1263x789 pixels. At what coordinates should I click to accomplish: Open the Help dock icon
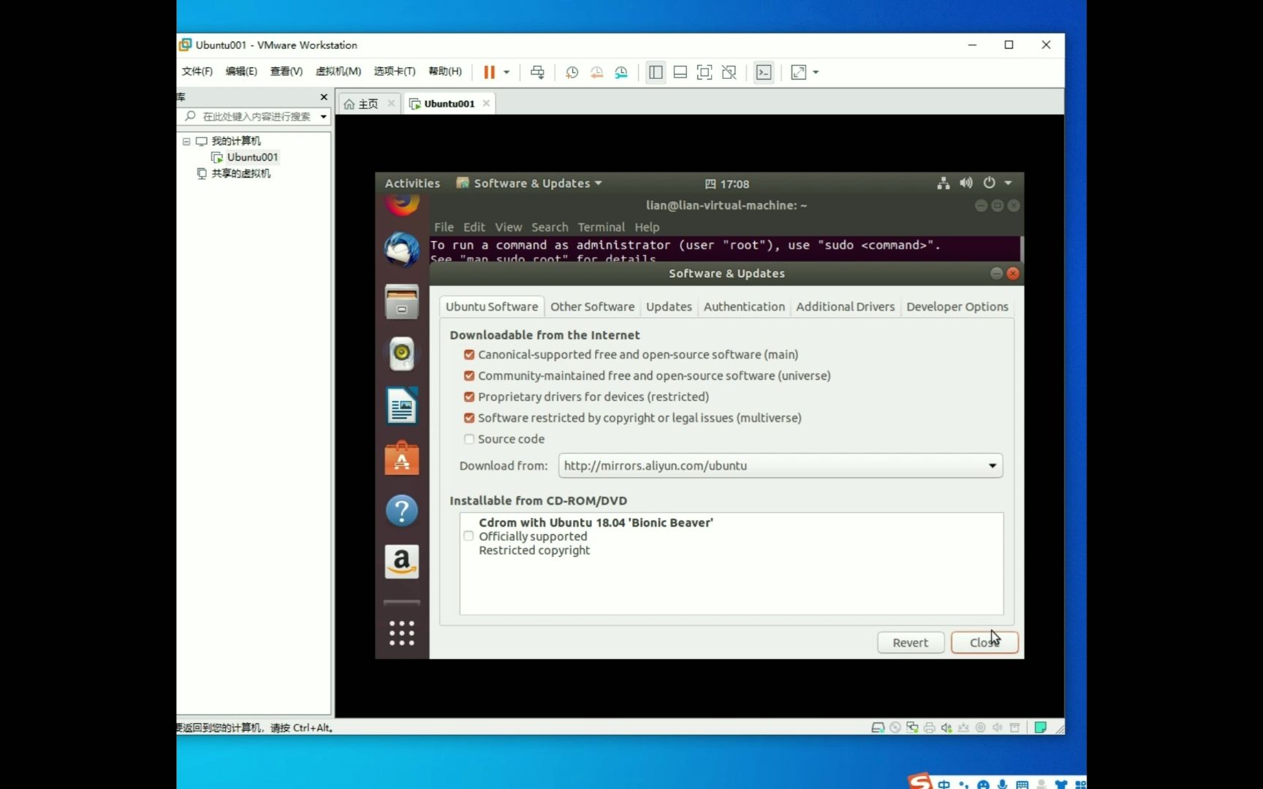[x=402, y=510]
